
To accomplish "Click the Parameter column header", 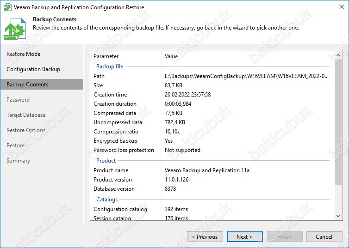I will pos(106,56).
